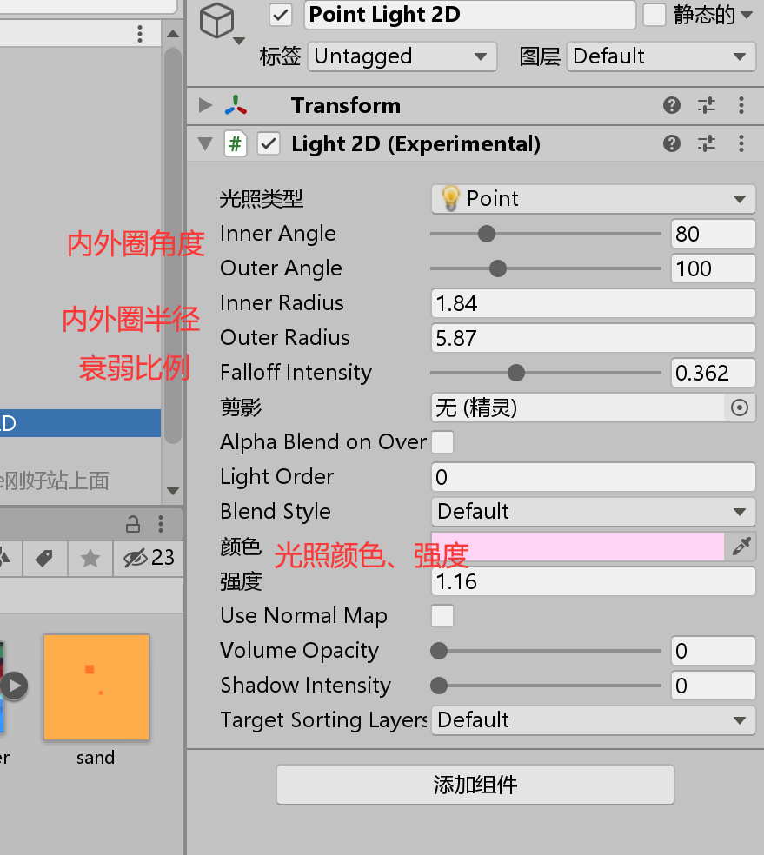764x855 pixels.
Task: Click the 添加组件 button
Action: click(475, 784)
